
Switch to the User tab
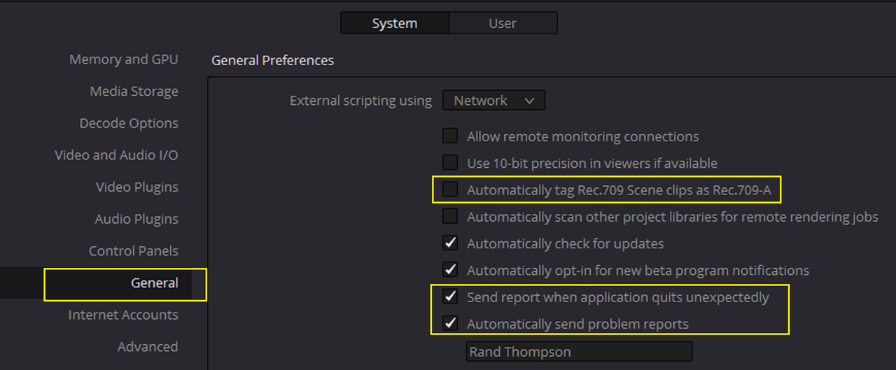[x=503, y=23]
